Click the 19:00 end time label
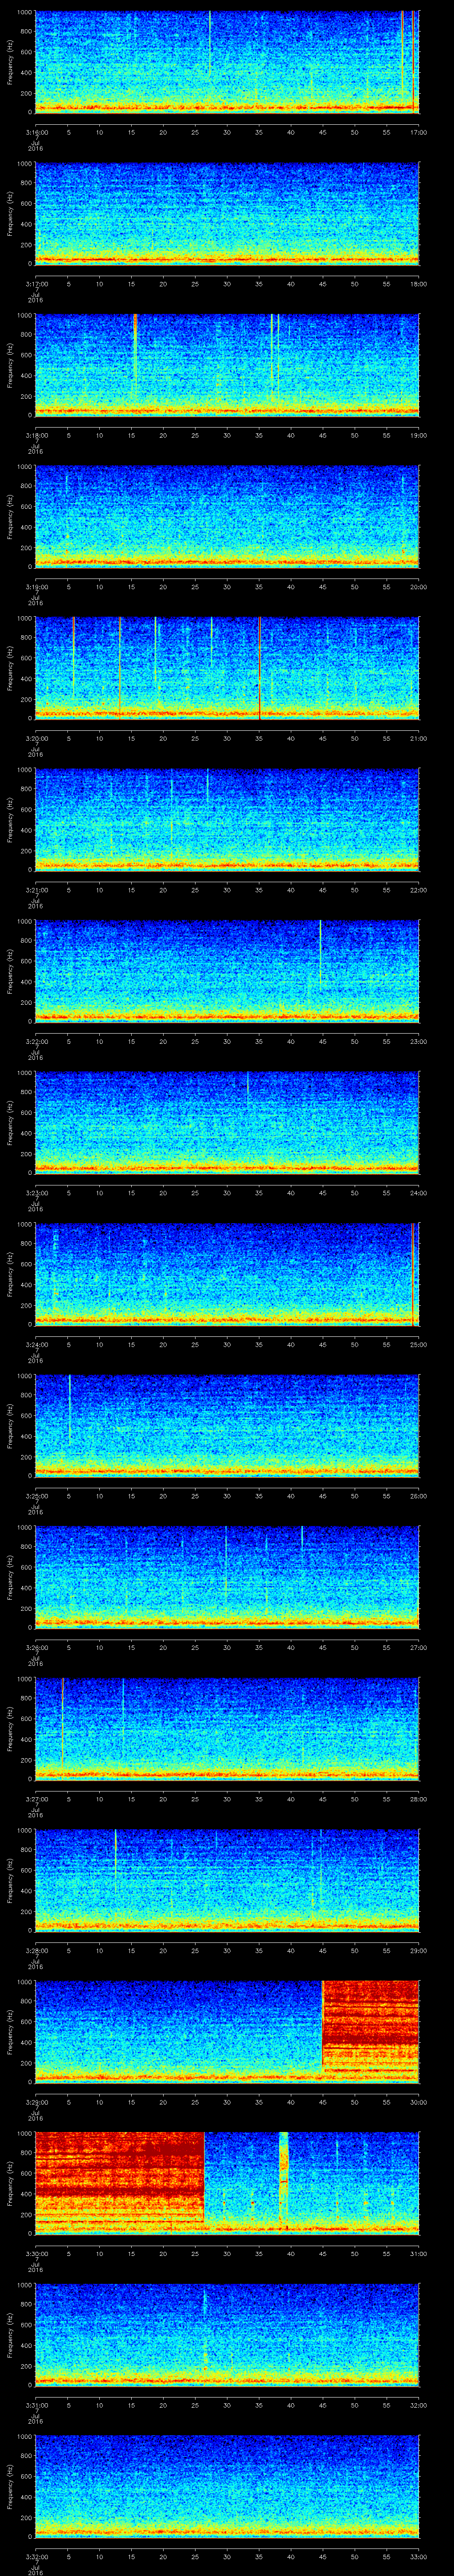The height and width of the screenshot is (2576, 454). (418, 435)
